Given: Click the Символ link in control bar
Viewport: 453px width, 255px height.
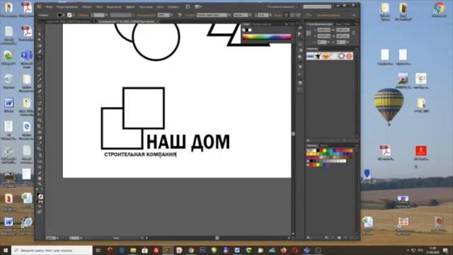Looking at the screenshot, I should [190, 15].
